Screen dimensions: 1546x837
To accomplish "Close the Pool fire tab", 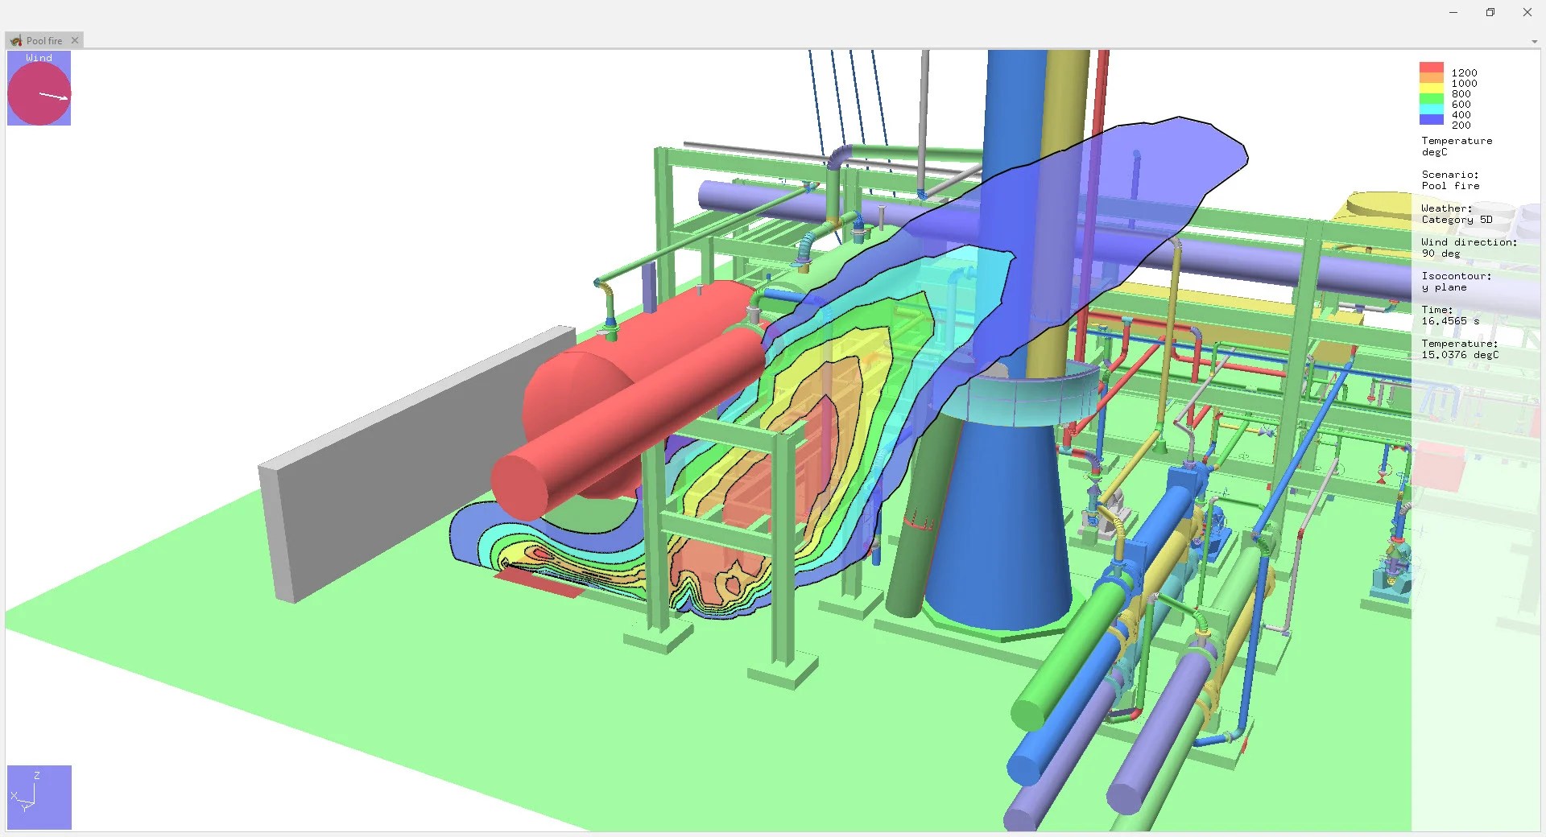I will 74,40.
